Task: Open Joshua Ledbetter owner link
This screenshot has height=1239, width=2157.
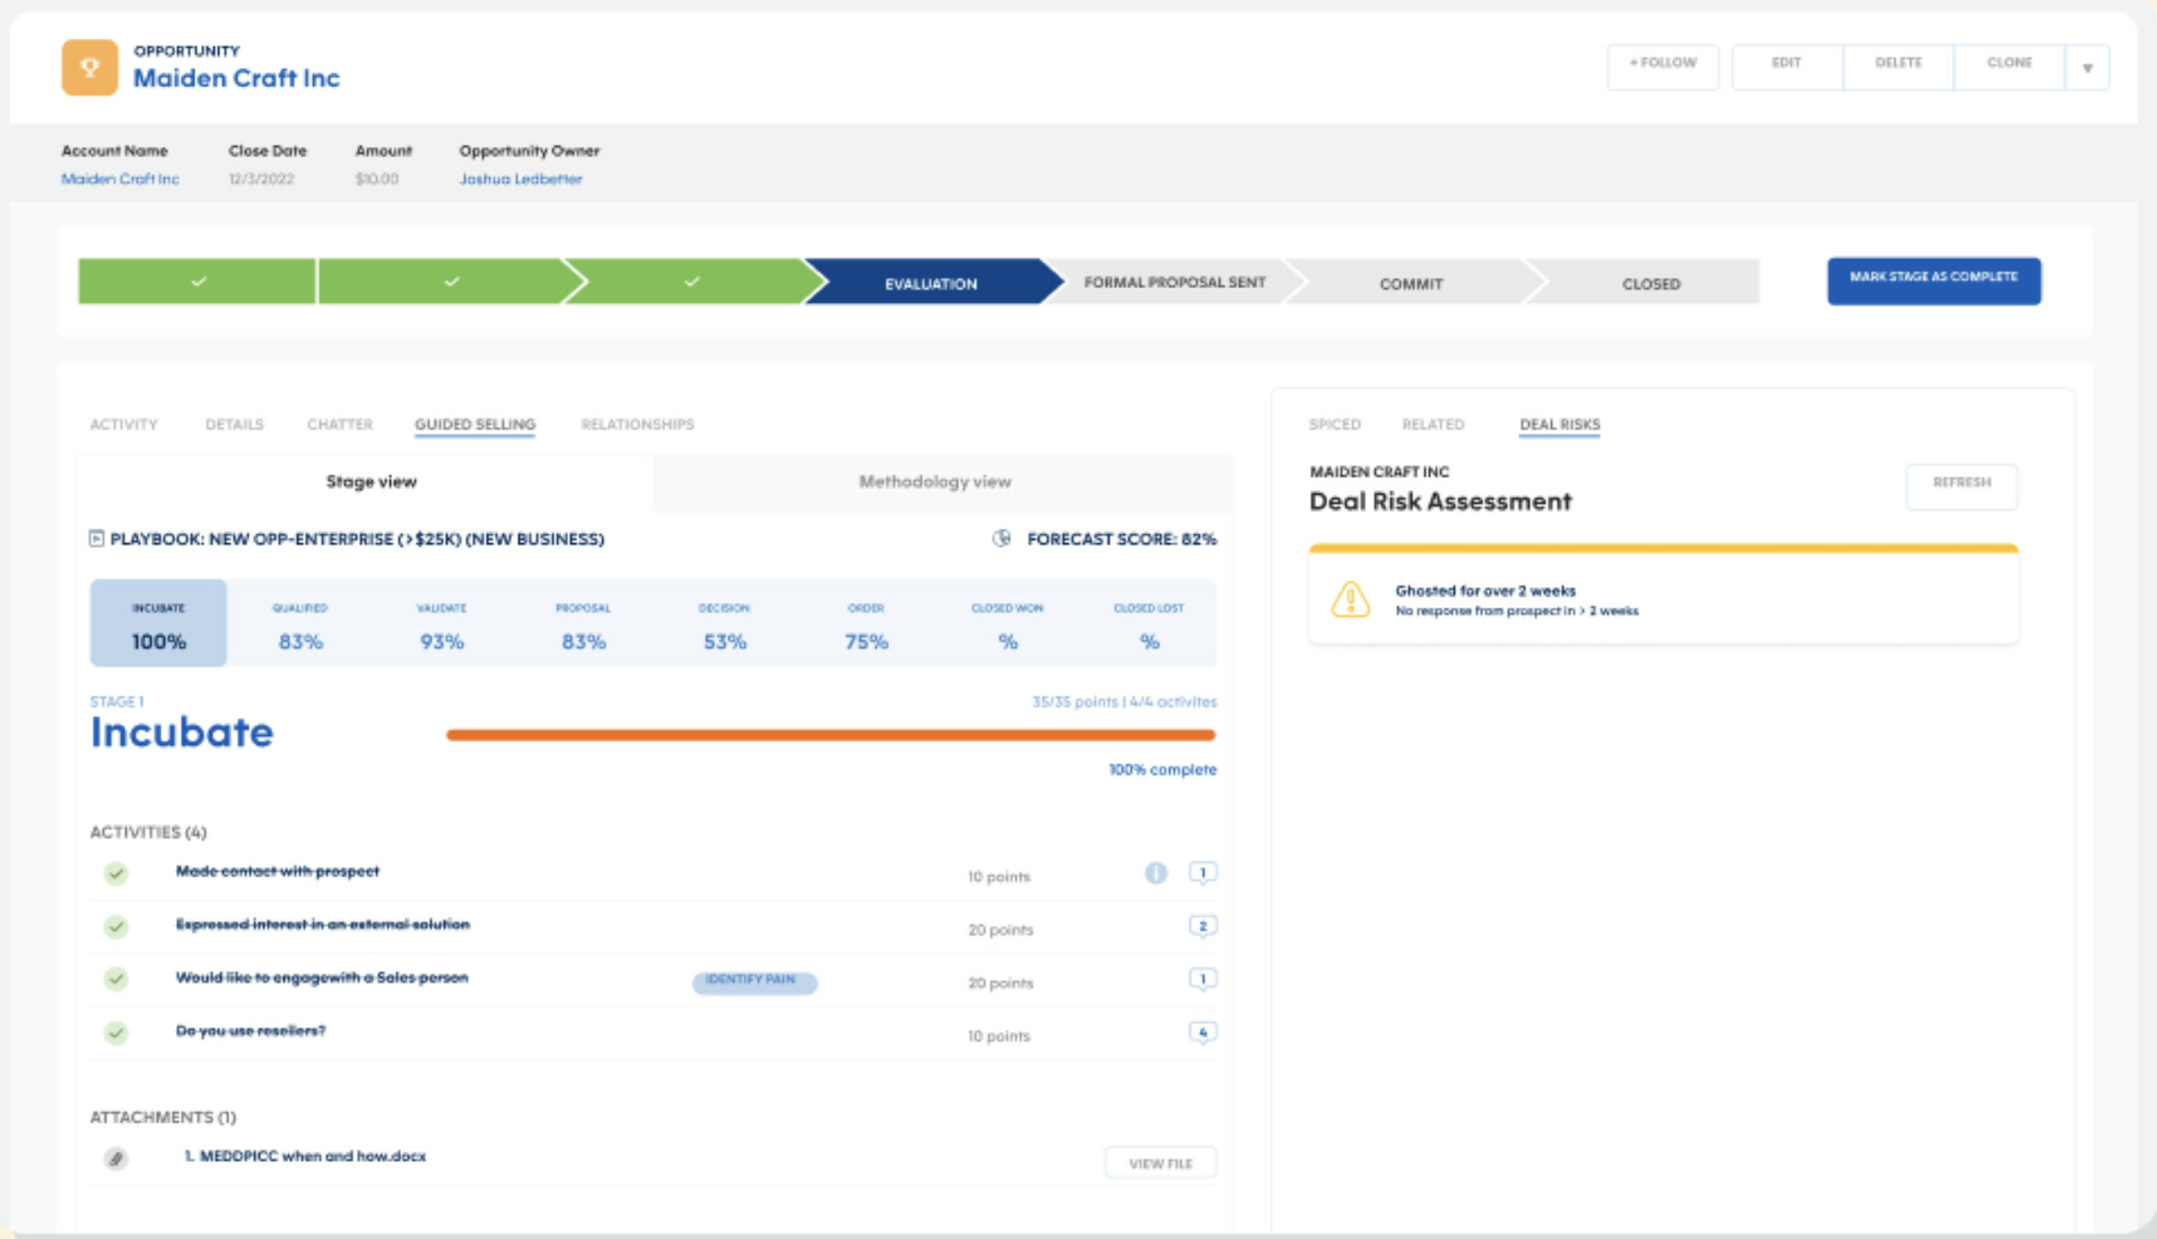Action: click(x=520, y=179)
